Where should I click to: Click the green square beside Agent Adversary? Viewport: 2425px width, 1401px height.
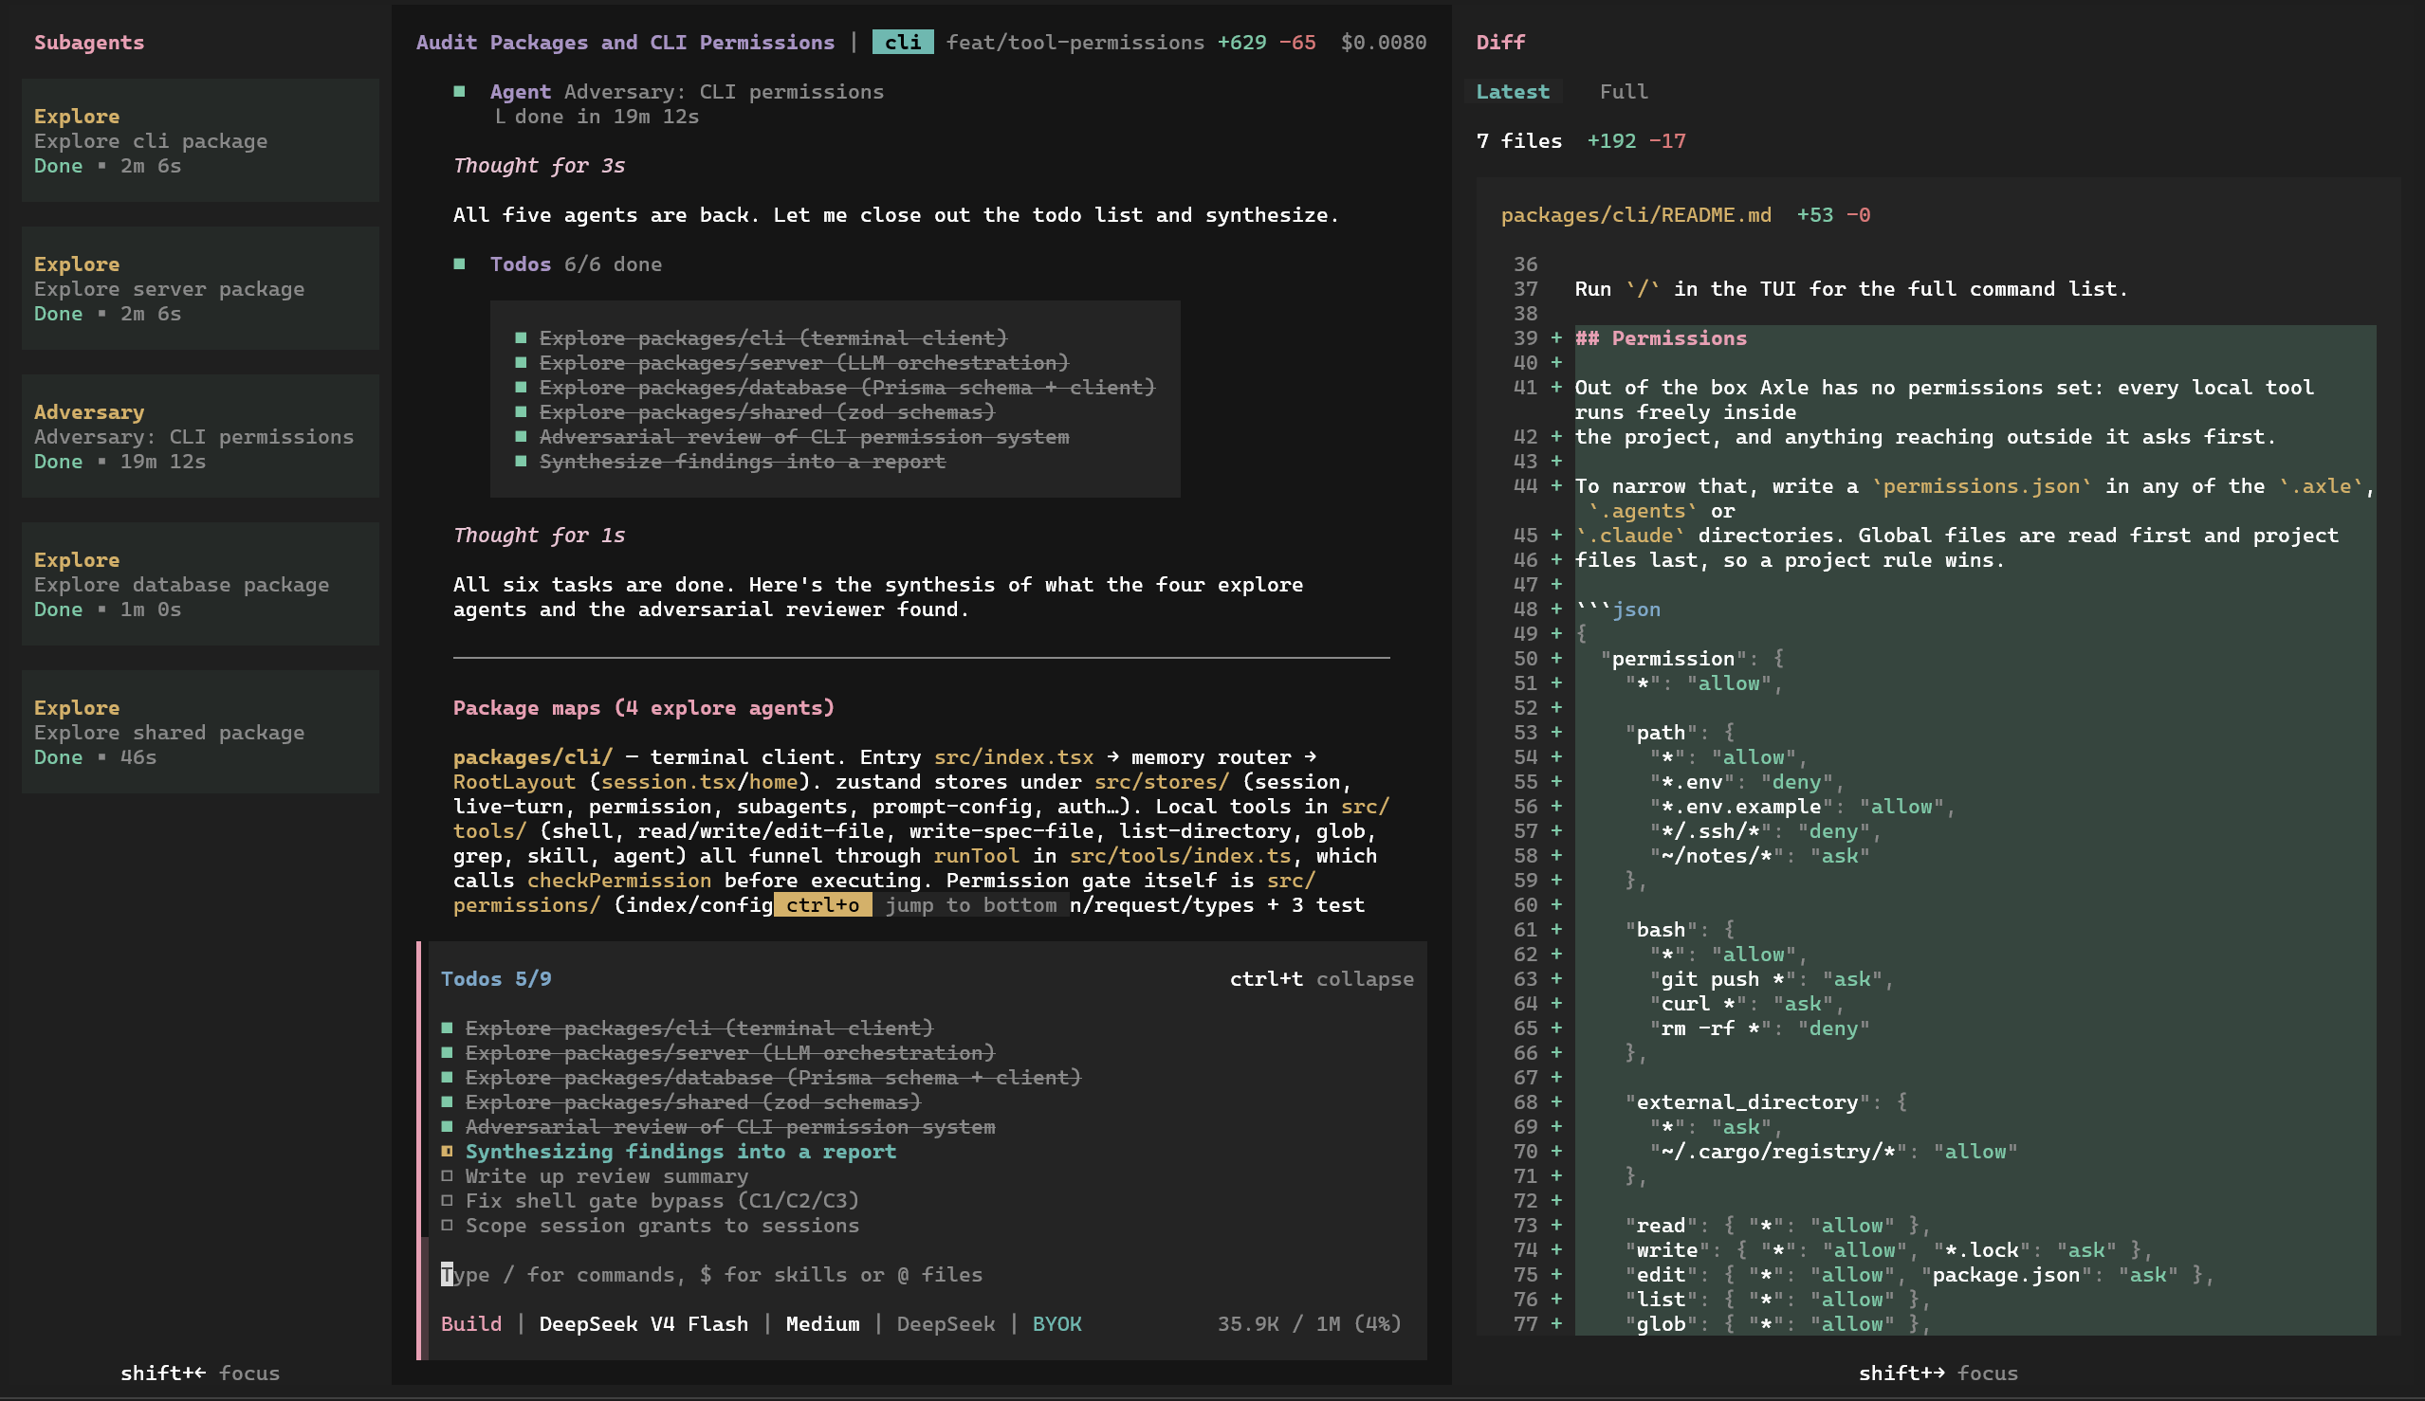coord(459,91)
